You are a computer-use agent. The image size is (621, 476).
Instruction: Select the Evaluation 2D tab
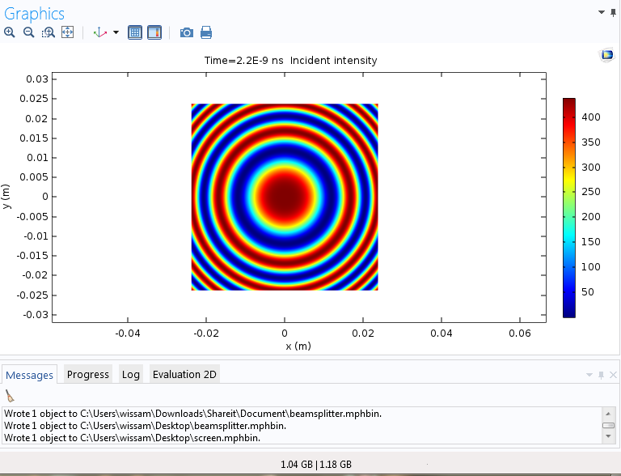tap(185, 374)
